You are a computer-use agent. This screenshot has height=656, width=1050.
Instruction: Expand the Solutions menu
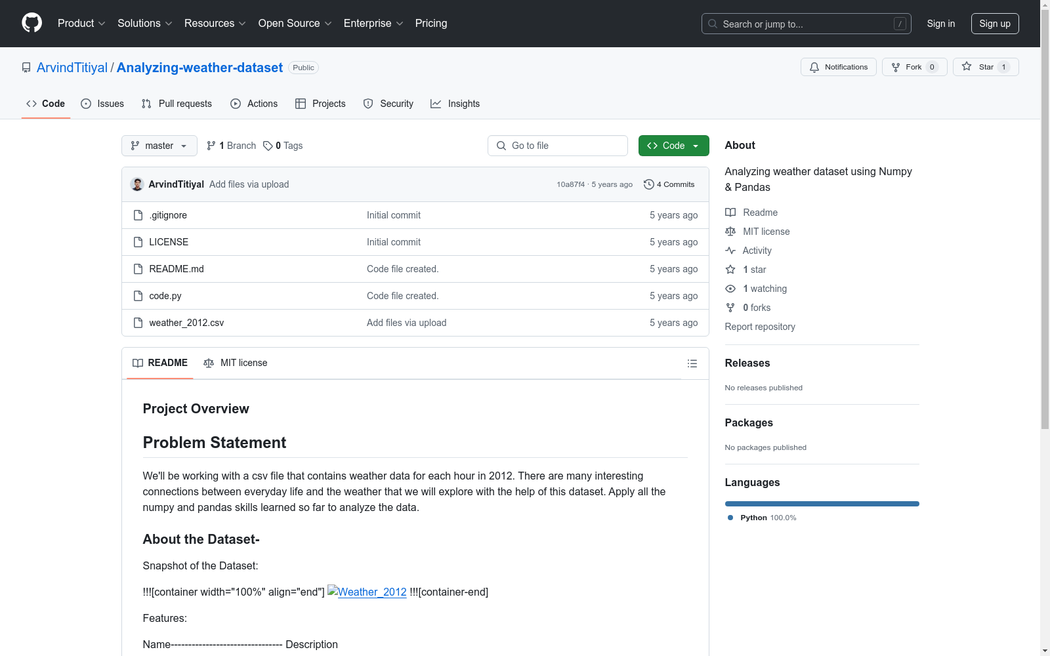(145, 24)
